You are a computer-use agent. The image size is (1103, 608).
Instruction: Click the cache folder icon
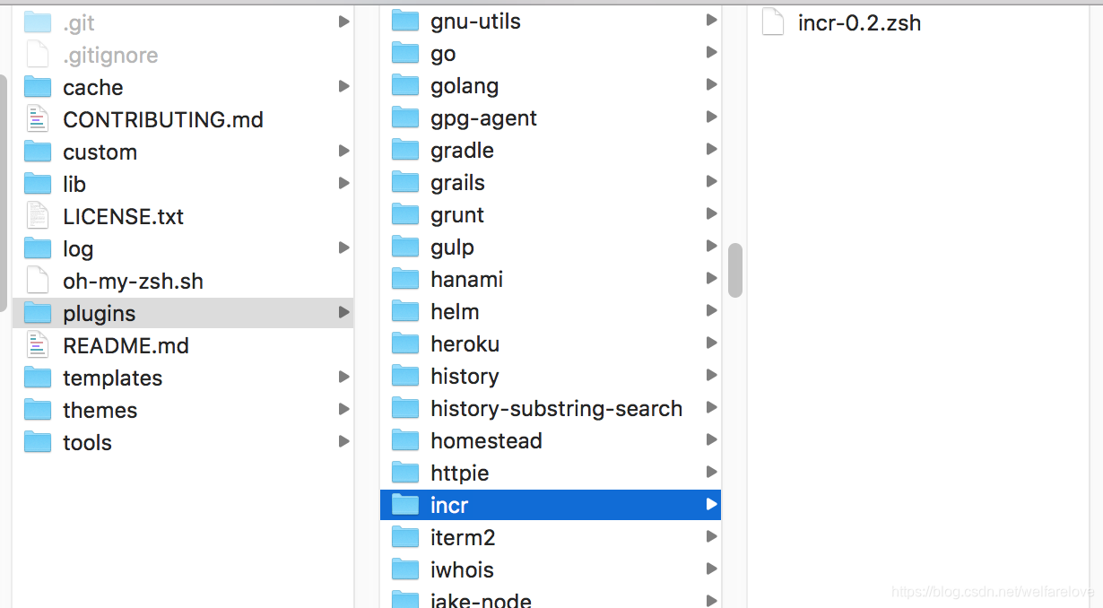38,87
